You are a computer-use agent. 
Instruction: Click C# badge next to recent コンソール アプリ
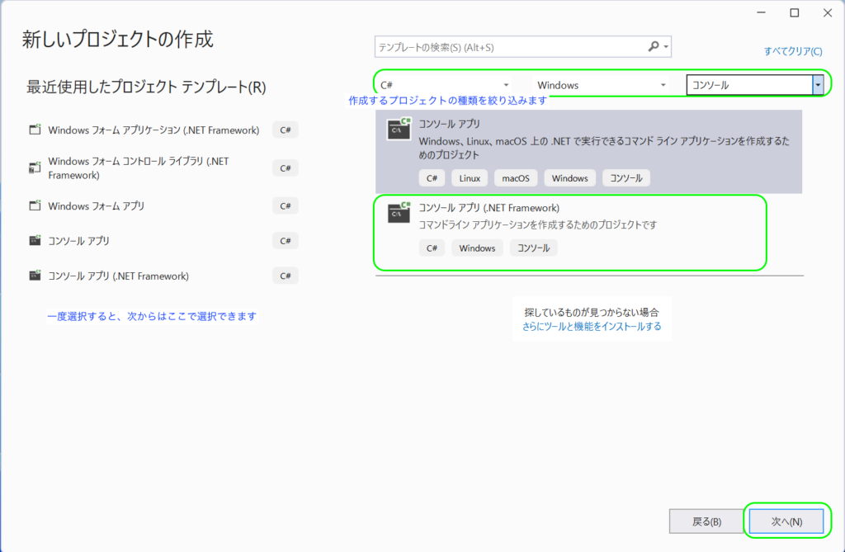285,240
